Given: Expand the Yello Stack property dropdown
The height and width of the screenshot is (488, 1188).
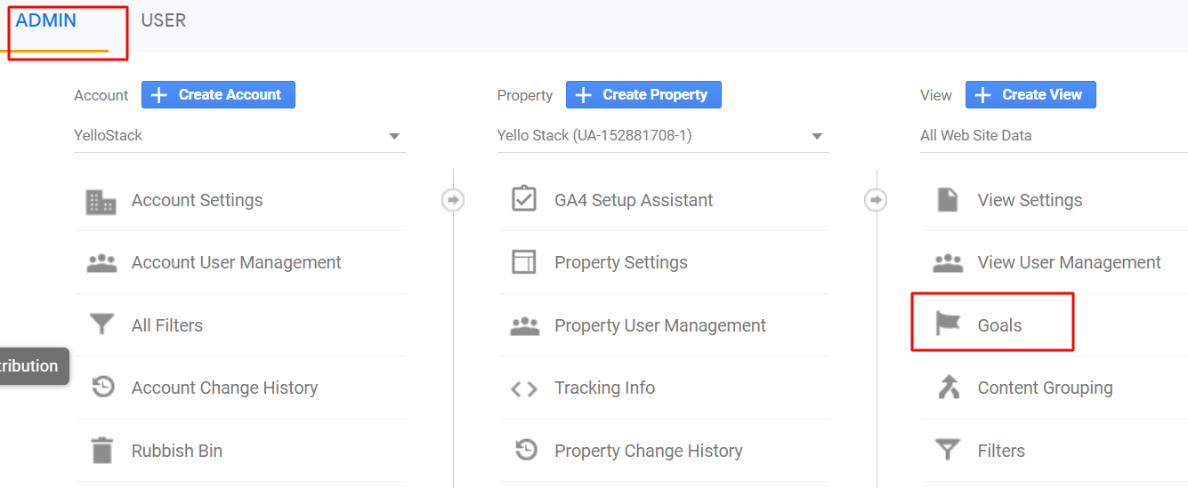Looking at the screenshot, I should (662, 136).
